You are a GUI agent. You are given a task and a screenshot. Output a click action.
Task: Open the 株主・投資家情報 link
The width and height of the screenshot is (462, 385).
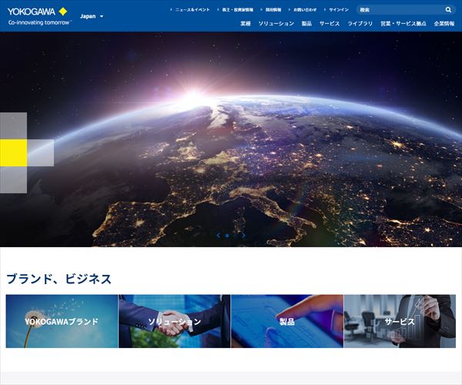point(237,10)
